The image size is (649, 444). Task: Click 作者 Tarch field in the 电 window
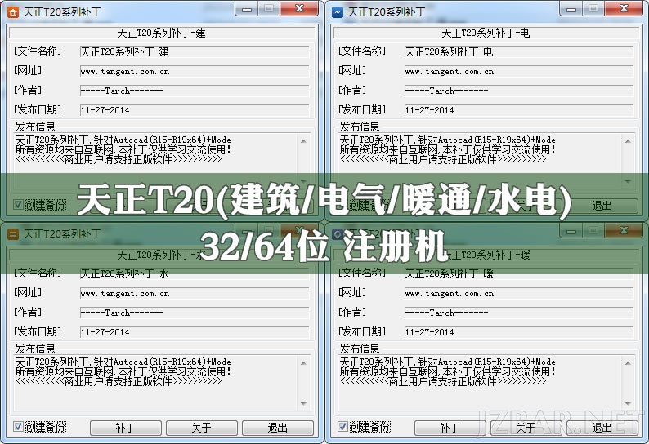click(x=519, y=91)
